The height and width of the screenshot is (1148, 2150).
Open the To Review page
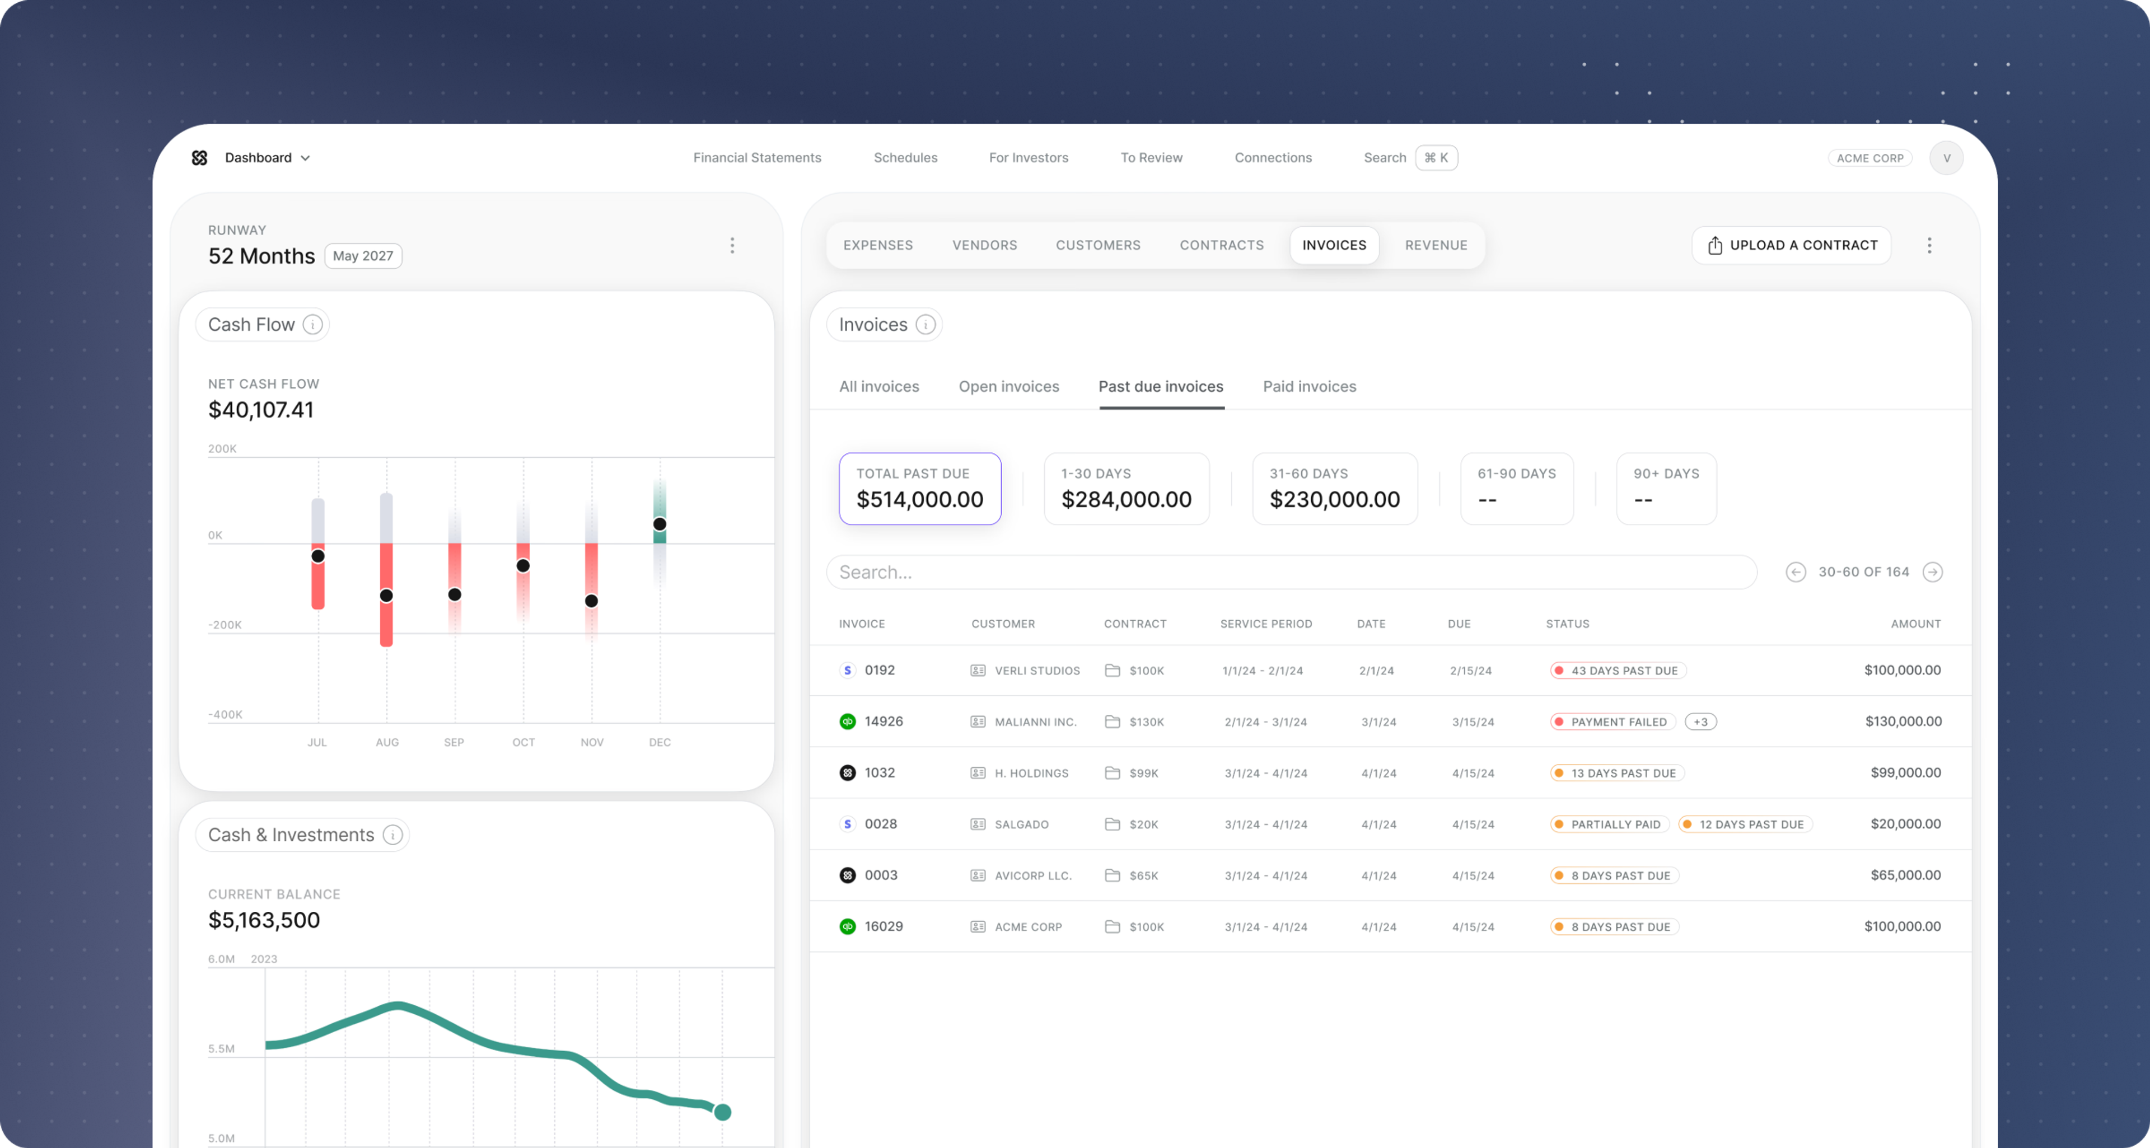click(x=1151, y=158)
